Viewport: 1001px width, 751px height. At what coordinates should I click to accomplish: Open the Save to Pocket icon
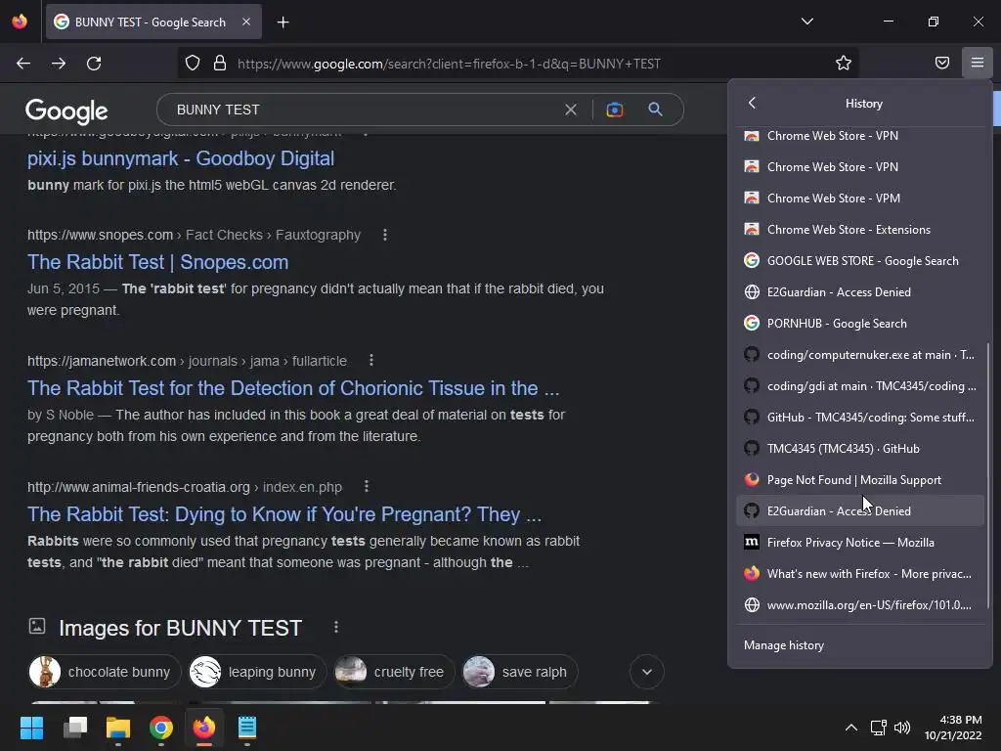941,63
